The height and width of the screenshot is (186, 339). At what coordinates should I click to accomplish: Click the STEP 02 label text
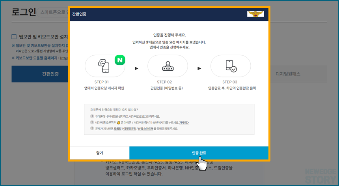tap(164, 82)
